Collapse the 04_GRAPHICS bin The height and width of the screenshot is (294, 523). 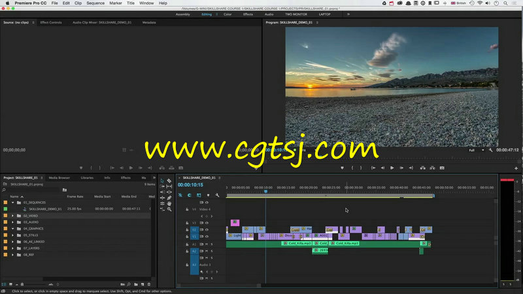tap(12, 229)
